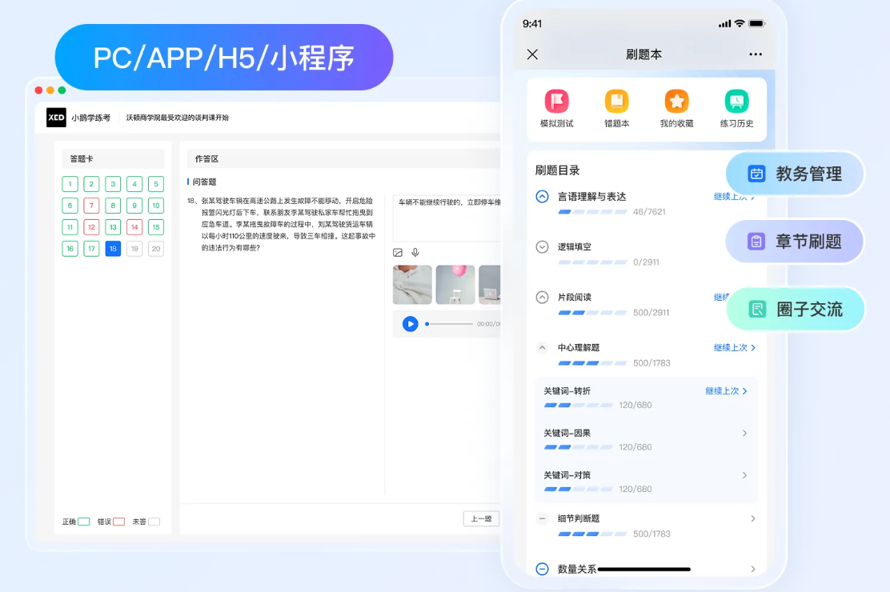Toggle the 片段阅读 section chevron
This screenshot has width=890, height=592.
[542, 298]
